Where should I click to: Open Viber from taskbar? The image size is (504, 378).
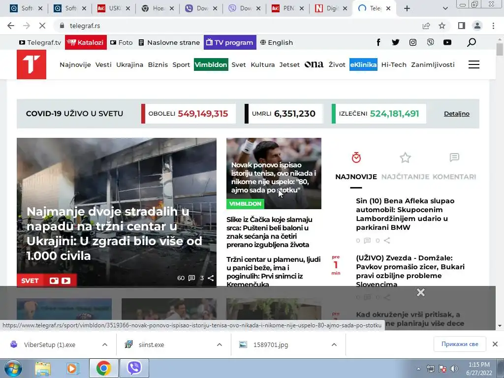click(x=134, y=368)
